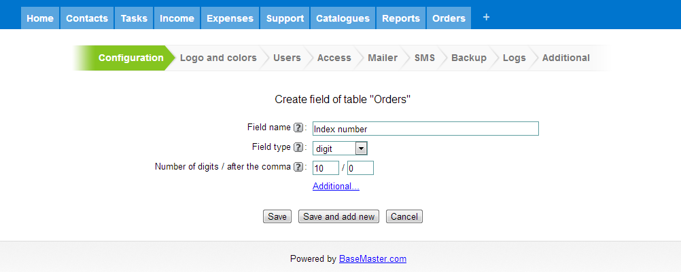Open the Field type dropdown
The image size is (681, 272).
pyautogui.click(x=340, y=149)
